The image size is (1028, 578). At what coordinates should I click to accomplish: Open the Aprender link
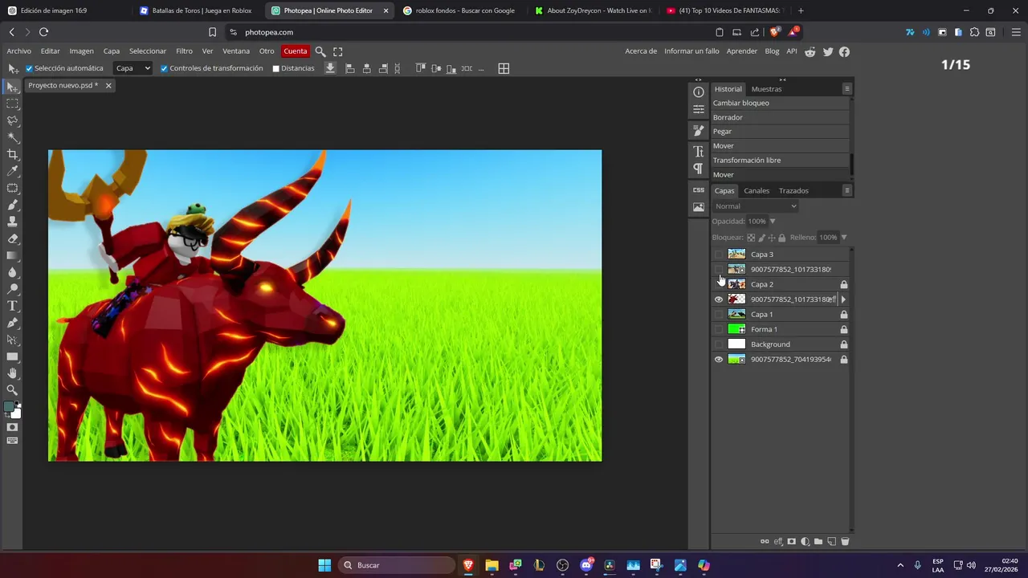coord(742,51)
